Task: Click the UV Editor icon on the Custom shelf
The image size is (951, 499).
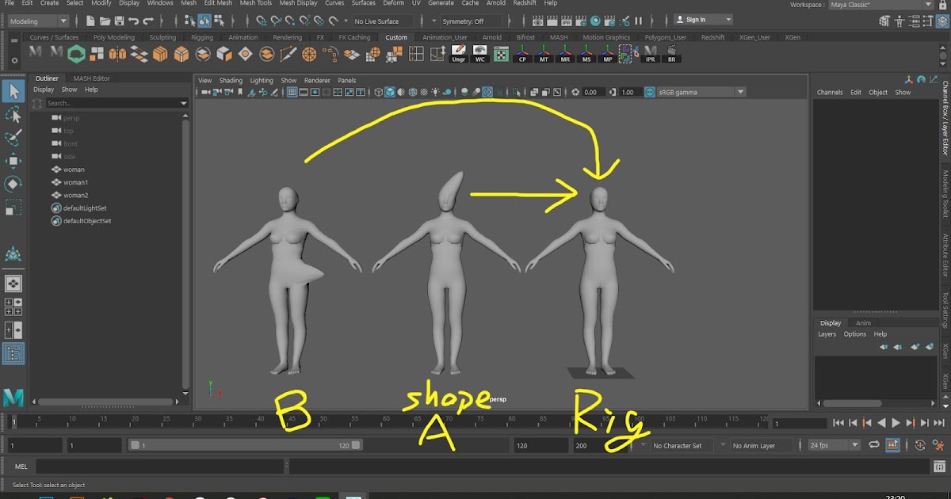Action: (501, 54)
